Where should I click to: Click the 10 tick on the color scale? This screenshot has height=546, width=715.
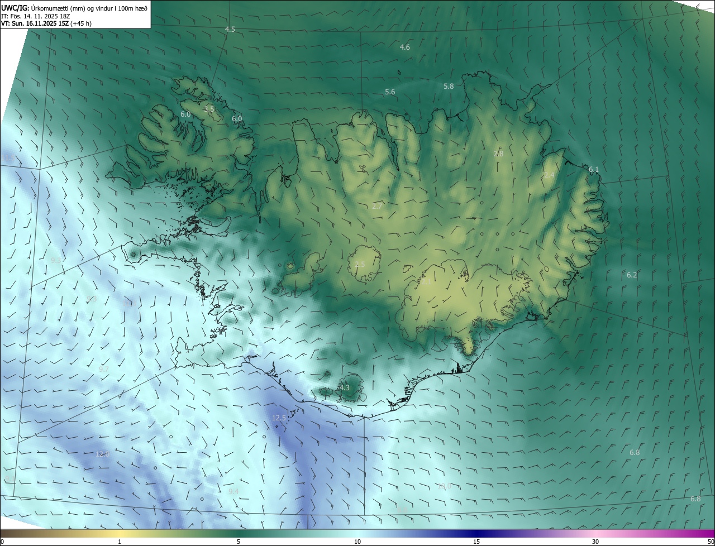pyautogui.click(x=357, y=542)
